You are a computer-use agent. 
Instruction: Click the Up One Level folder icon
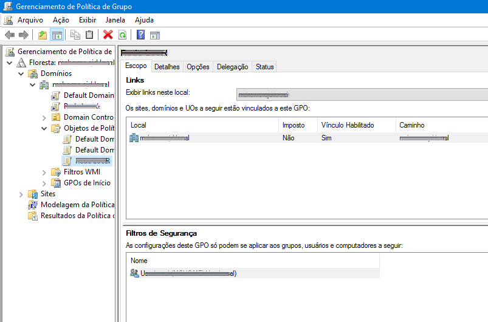coord(42,35)
